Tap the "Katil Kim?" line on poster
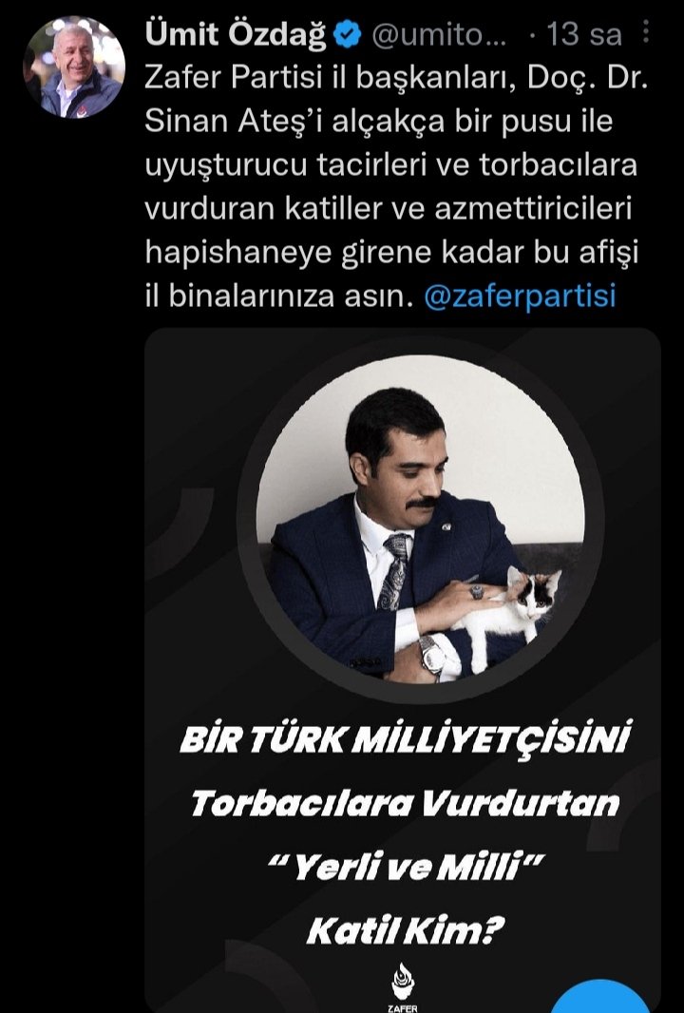Image resolution: width=684 pixels, height=1013 pixels. pyautogui.click(x=405, y=931)
